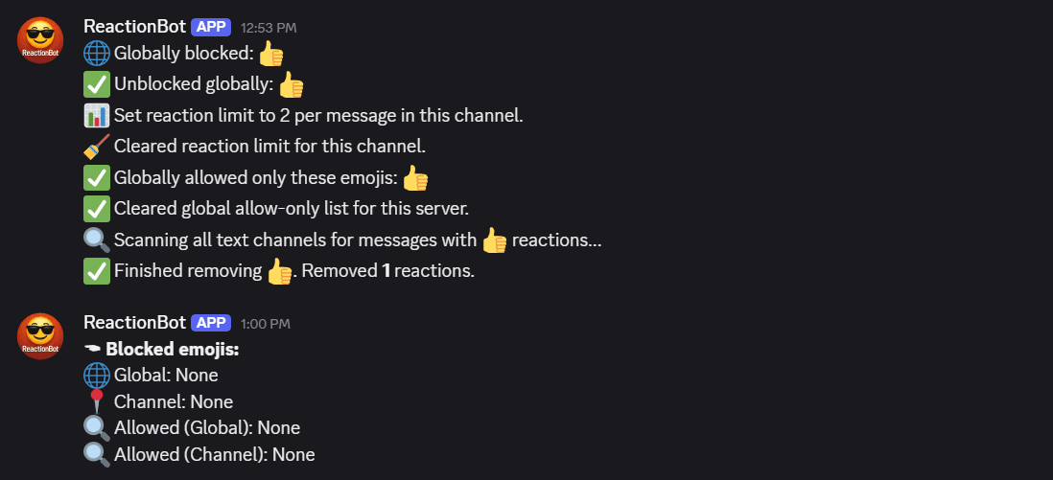Click the magnifying glass beside Scanning all text channels
Screen dimensions: 1053x480
[97, 240]
